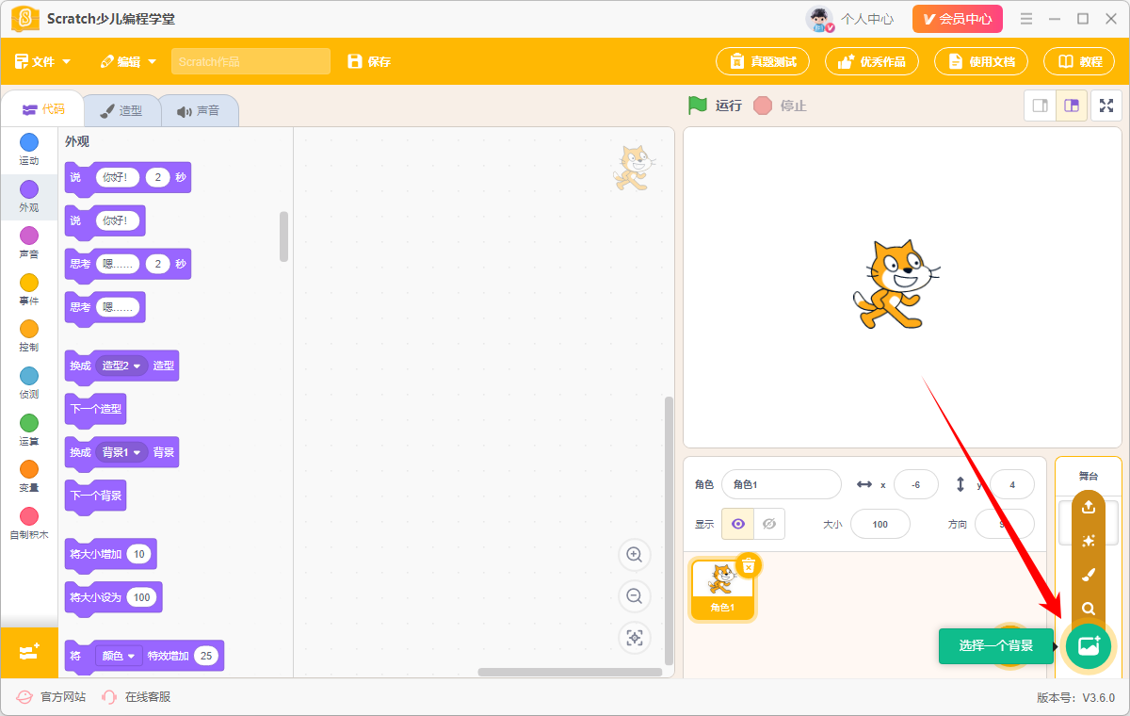
Task: Click the workspace vertical scrollbar
Action: pos(669,530)
